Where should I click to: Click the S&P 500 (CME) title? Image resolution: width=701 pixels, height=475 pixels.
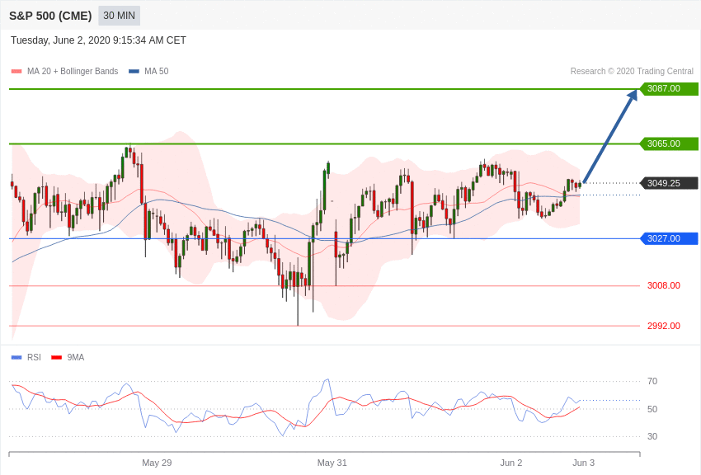[50, 16]
